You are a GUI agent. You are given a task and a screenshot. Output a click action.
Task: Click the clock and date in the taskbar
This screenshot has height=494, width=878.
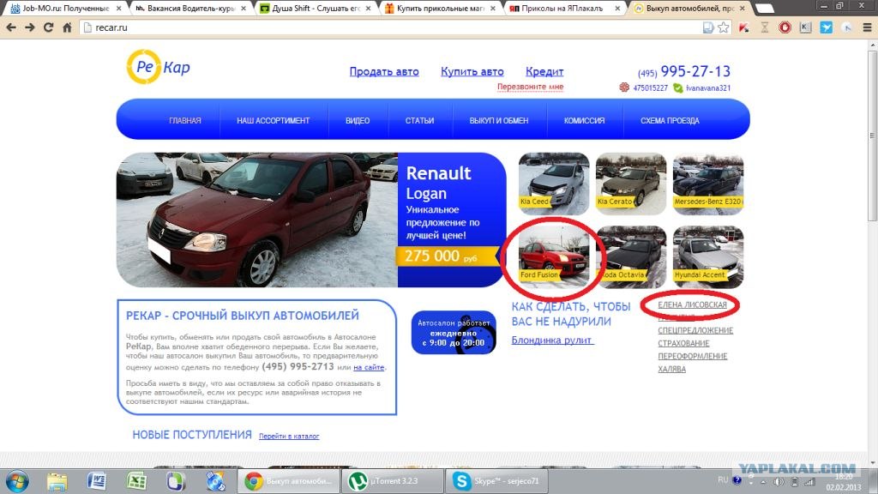844,482
